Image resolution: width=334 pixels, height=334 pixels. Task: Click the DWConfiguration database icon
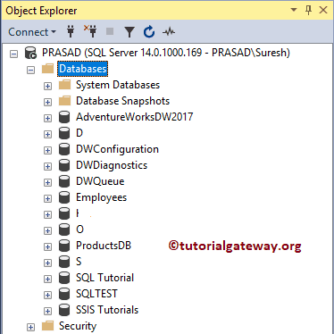64,149
